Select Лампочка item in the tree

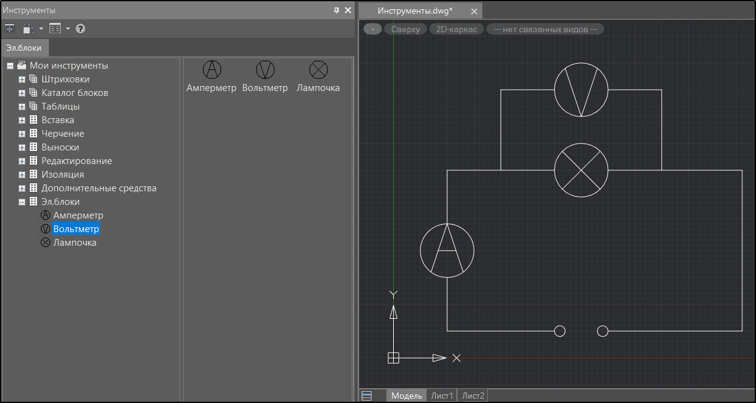tap(75, 243)
